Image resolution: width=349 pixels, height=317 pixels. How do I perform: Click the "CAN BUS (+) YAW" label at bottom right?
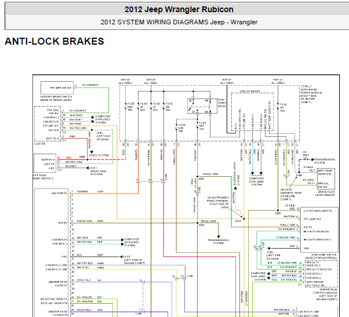click(x=308, y=312)
